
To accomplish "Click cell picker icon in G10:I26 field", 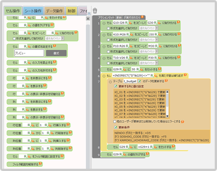I will pos(127,23).
